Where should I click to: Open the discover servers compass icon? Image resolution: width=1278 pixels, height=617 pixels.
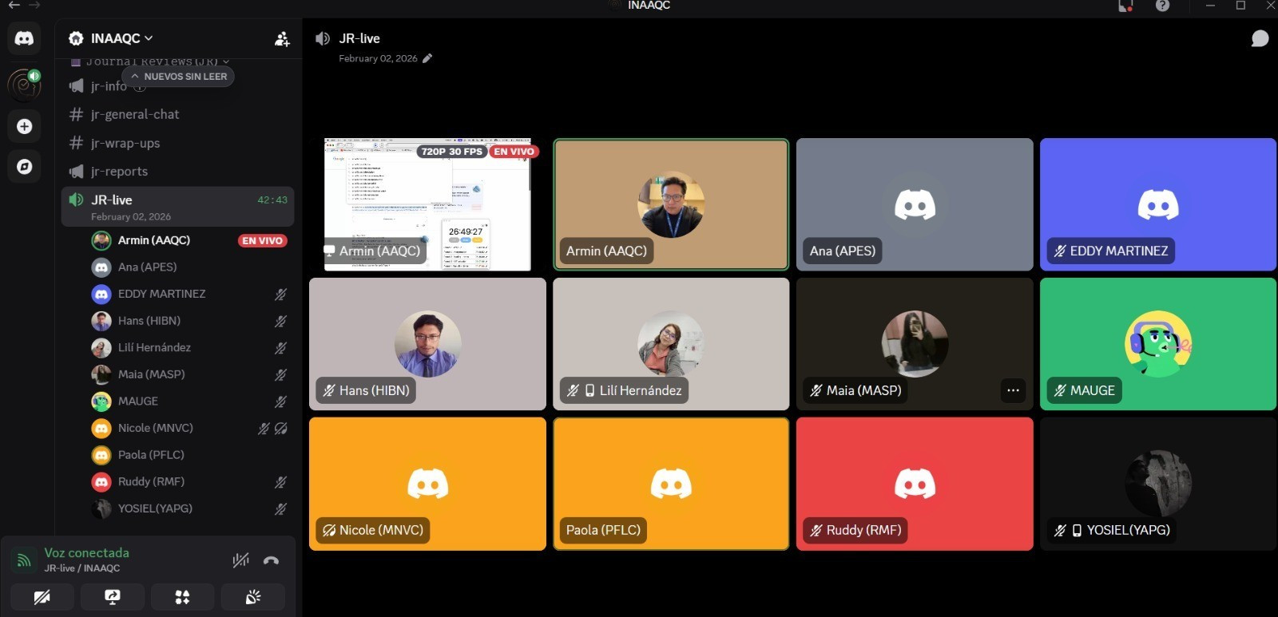(24, 166)
